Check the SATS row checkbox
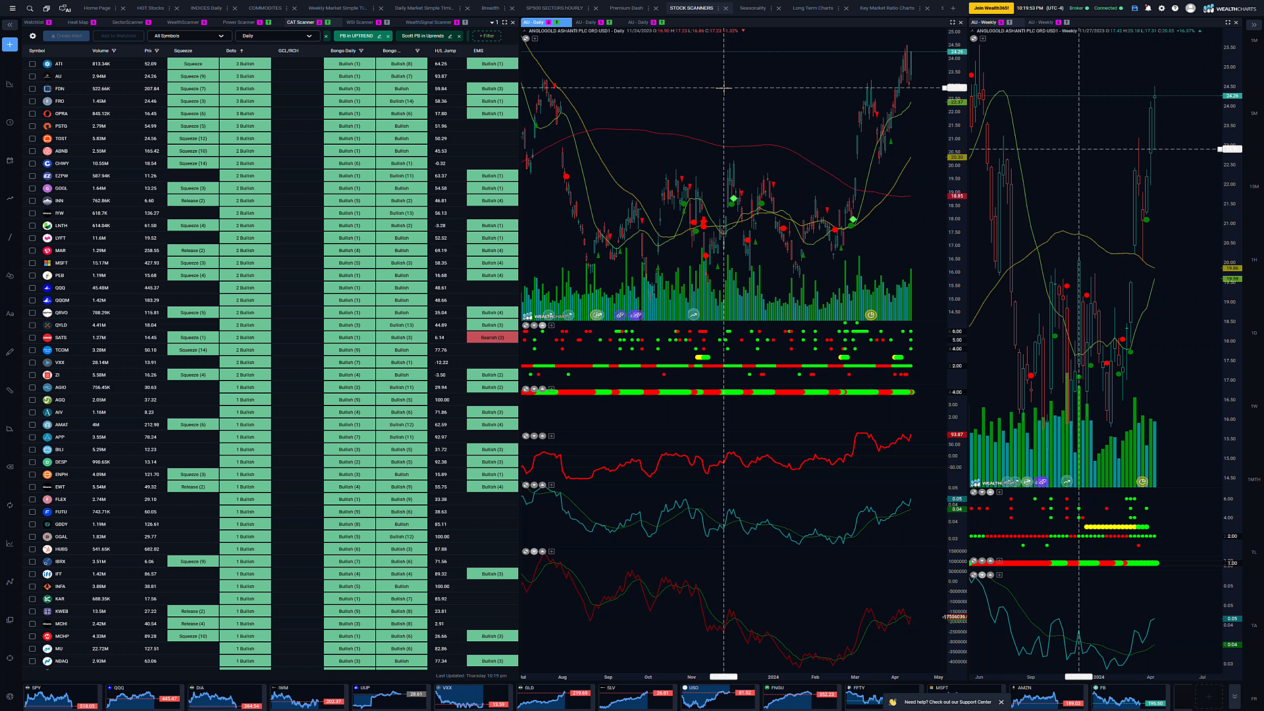This screenshot has height=711, width=1264. pos(32,338)
